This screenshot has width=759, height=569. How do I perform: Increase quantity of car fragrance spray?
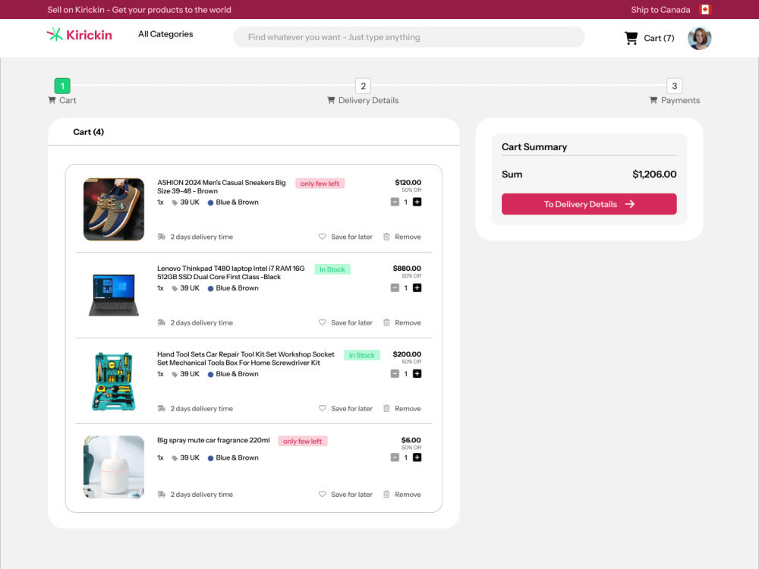(x=417, y=457)
